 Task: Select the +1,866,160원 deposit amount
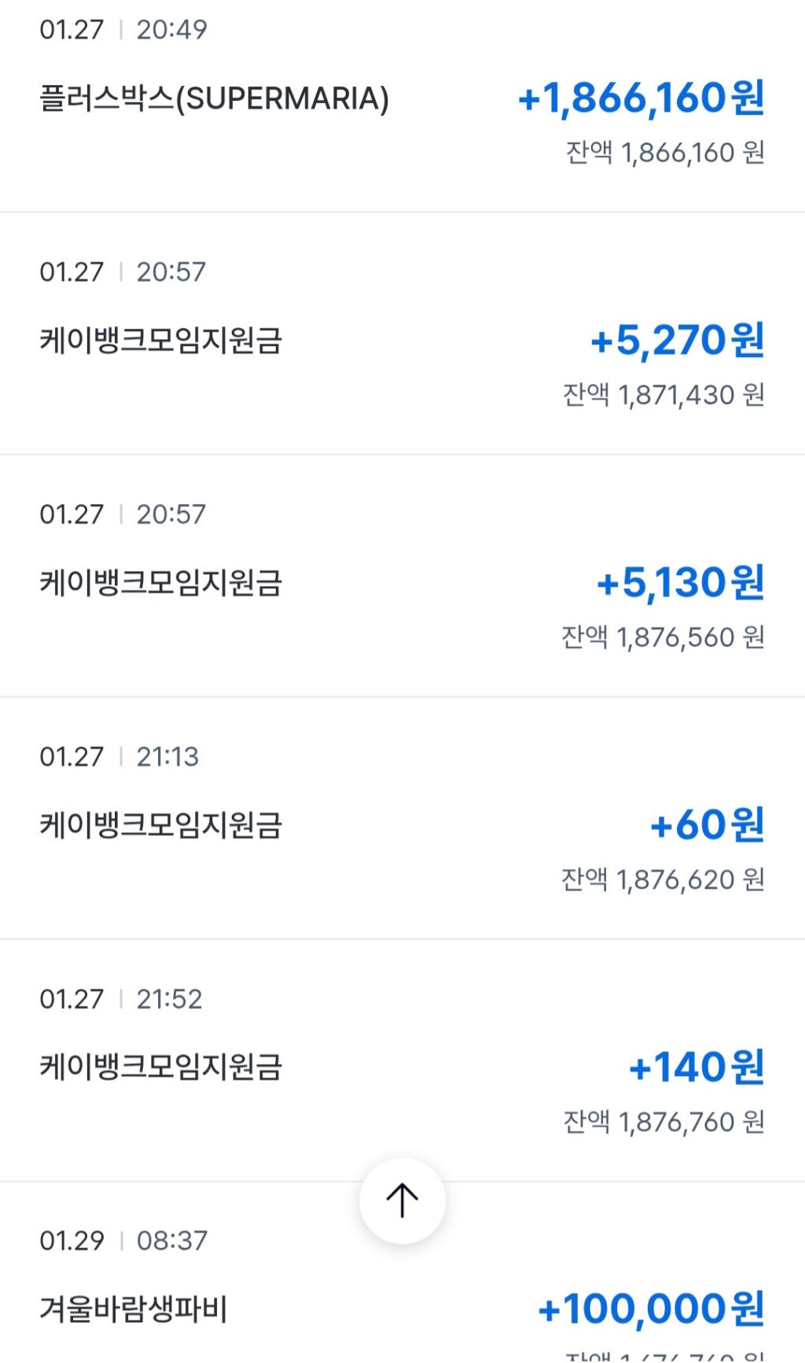click(x=641, y=98)
